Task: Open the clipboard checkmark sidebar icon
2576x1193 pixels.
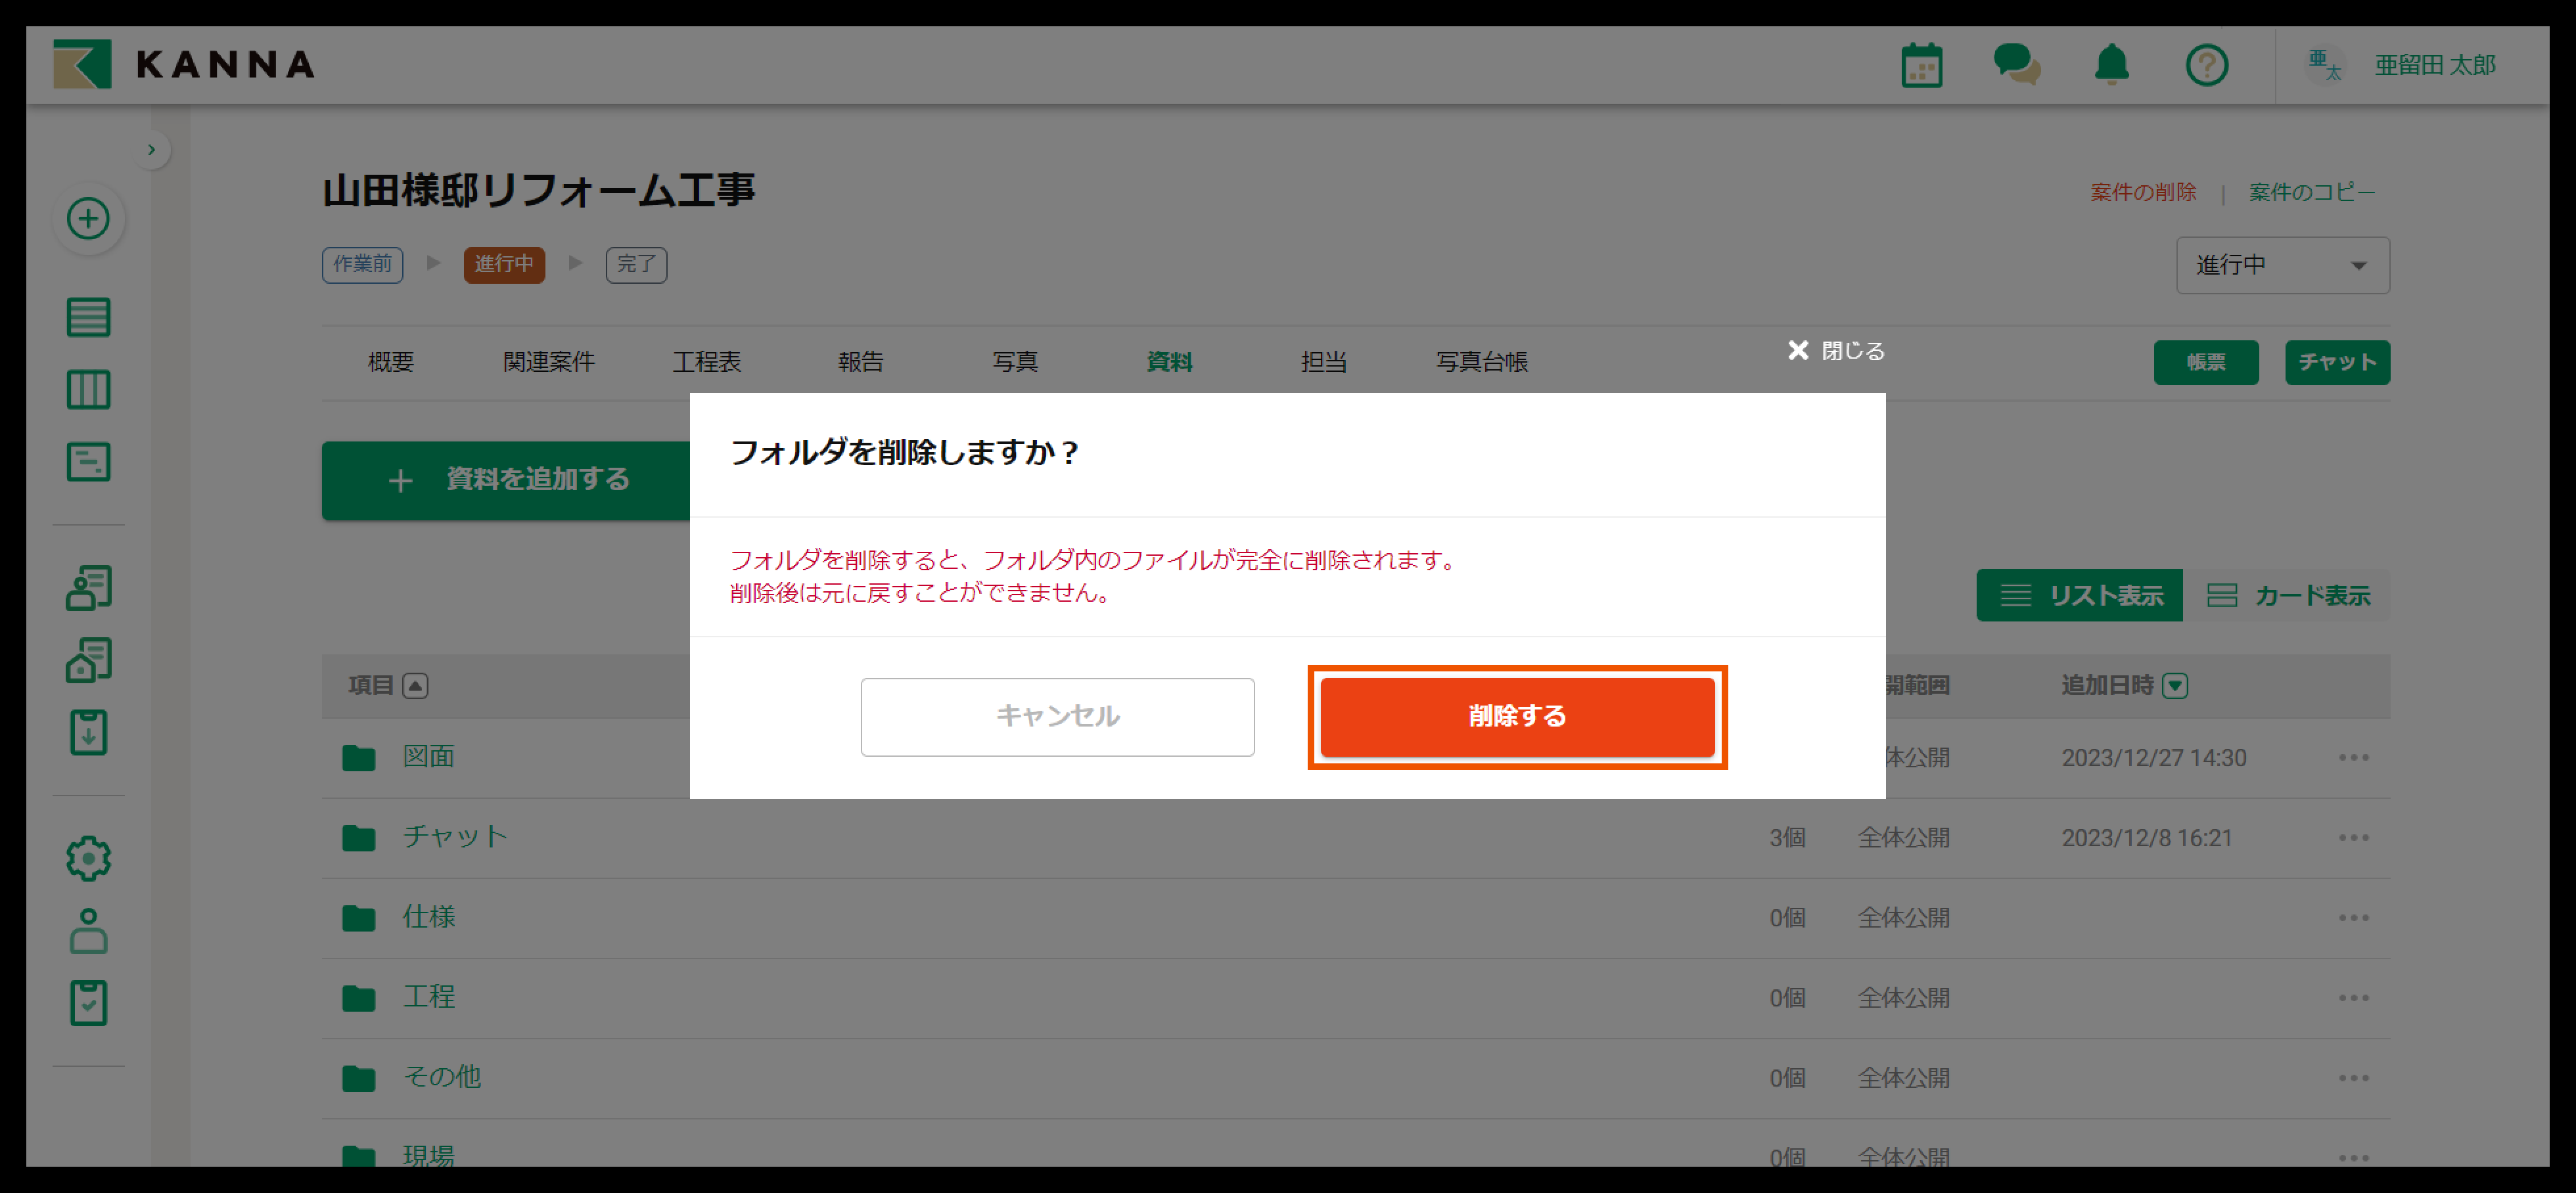Action: pos(88,1002)
